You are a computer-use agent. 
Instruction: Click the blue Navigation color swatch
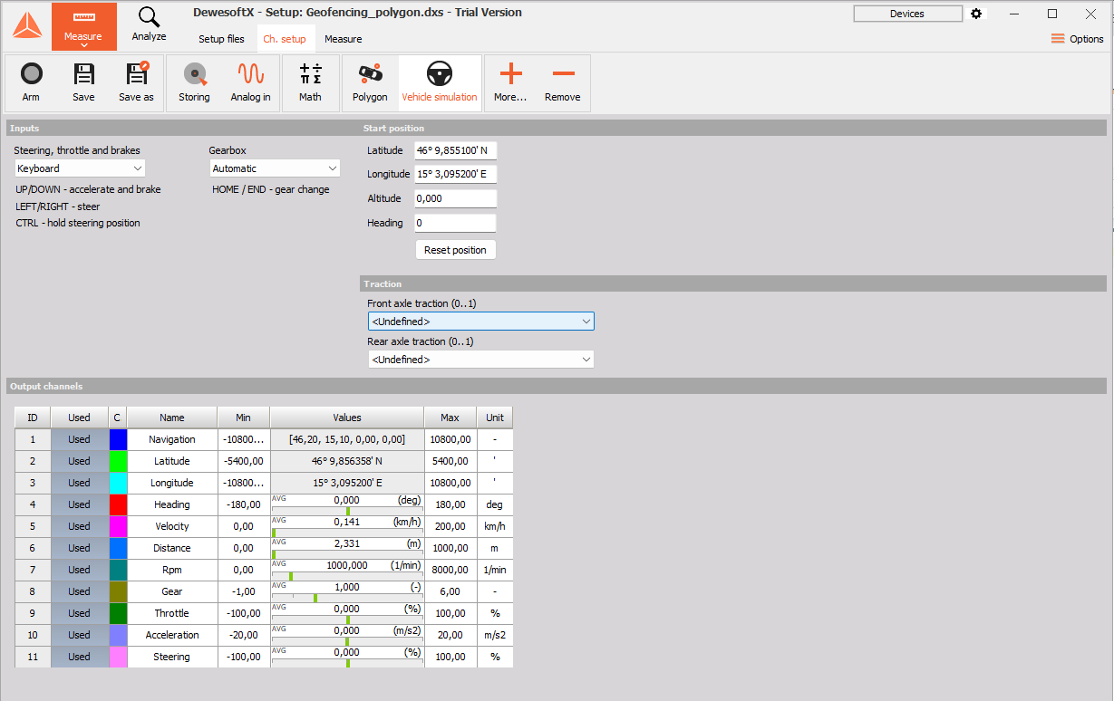click(118, 439)
